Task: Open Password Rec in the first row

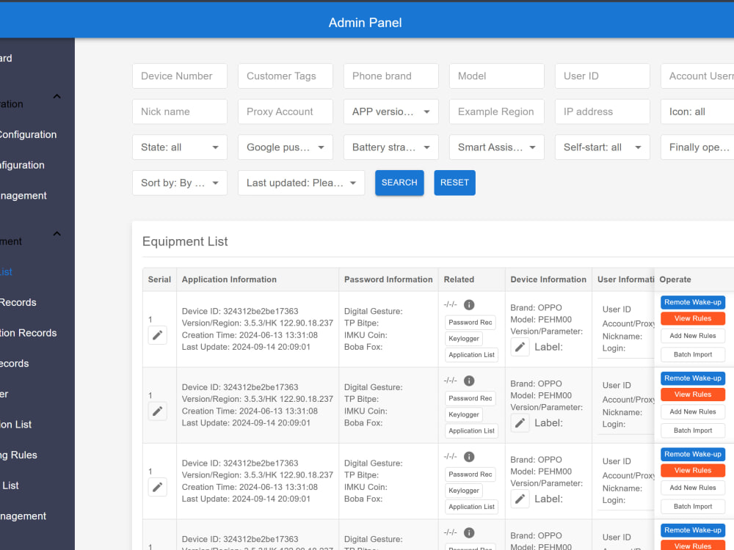Action: click(470, 322)
